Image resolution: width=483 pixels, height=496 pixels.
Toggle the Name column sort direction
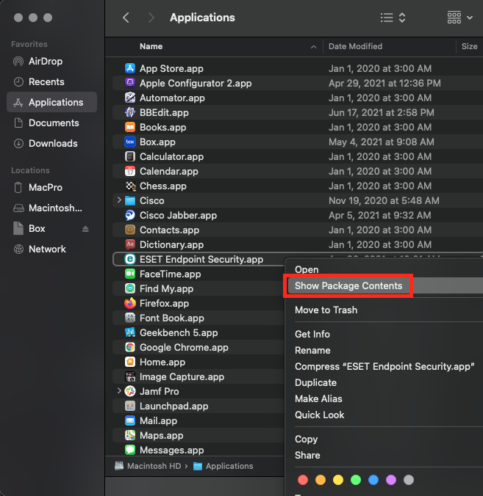click(x=313, y=47)
